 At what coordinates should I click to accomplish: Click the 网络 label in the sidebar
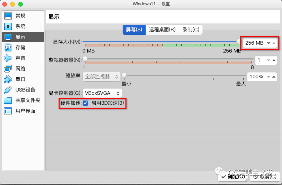point(20,68)
